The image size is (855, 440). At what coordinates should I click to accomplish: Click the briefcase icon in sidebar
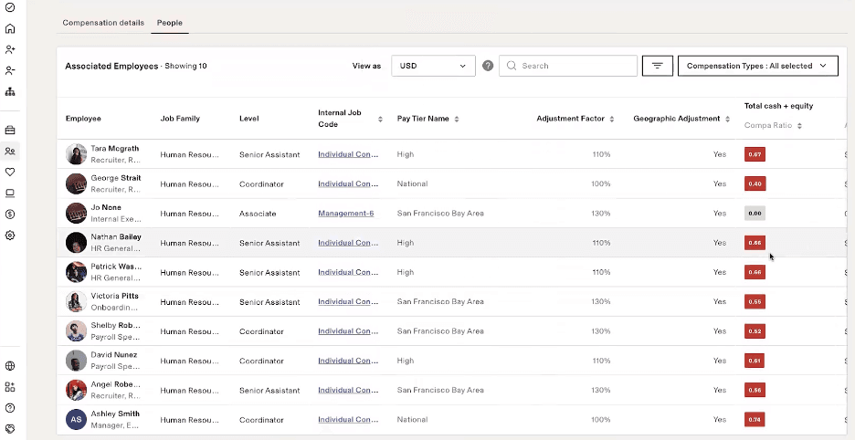pos(10,130)
